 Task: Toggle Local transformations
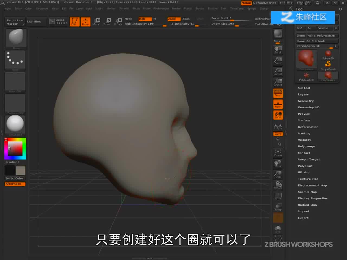click(x=278, y=115)
